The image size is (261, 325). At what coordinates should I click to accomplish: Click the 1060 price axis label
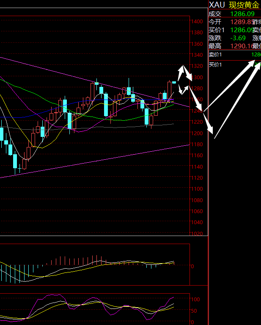tap(197, 211)
